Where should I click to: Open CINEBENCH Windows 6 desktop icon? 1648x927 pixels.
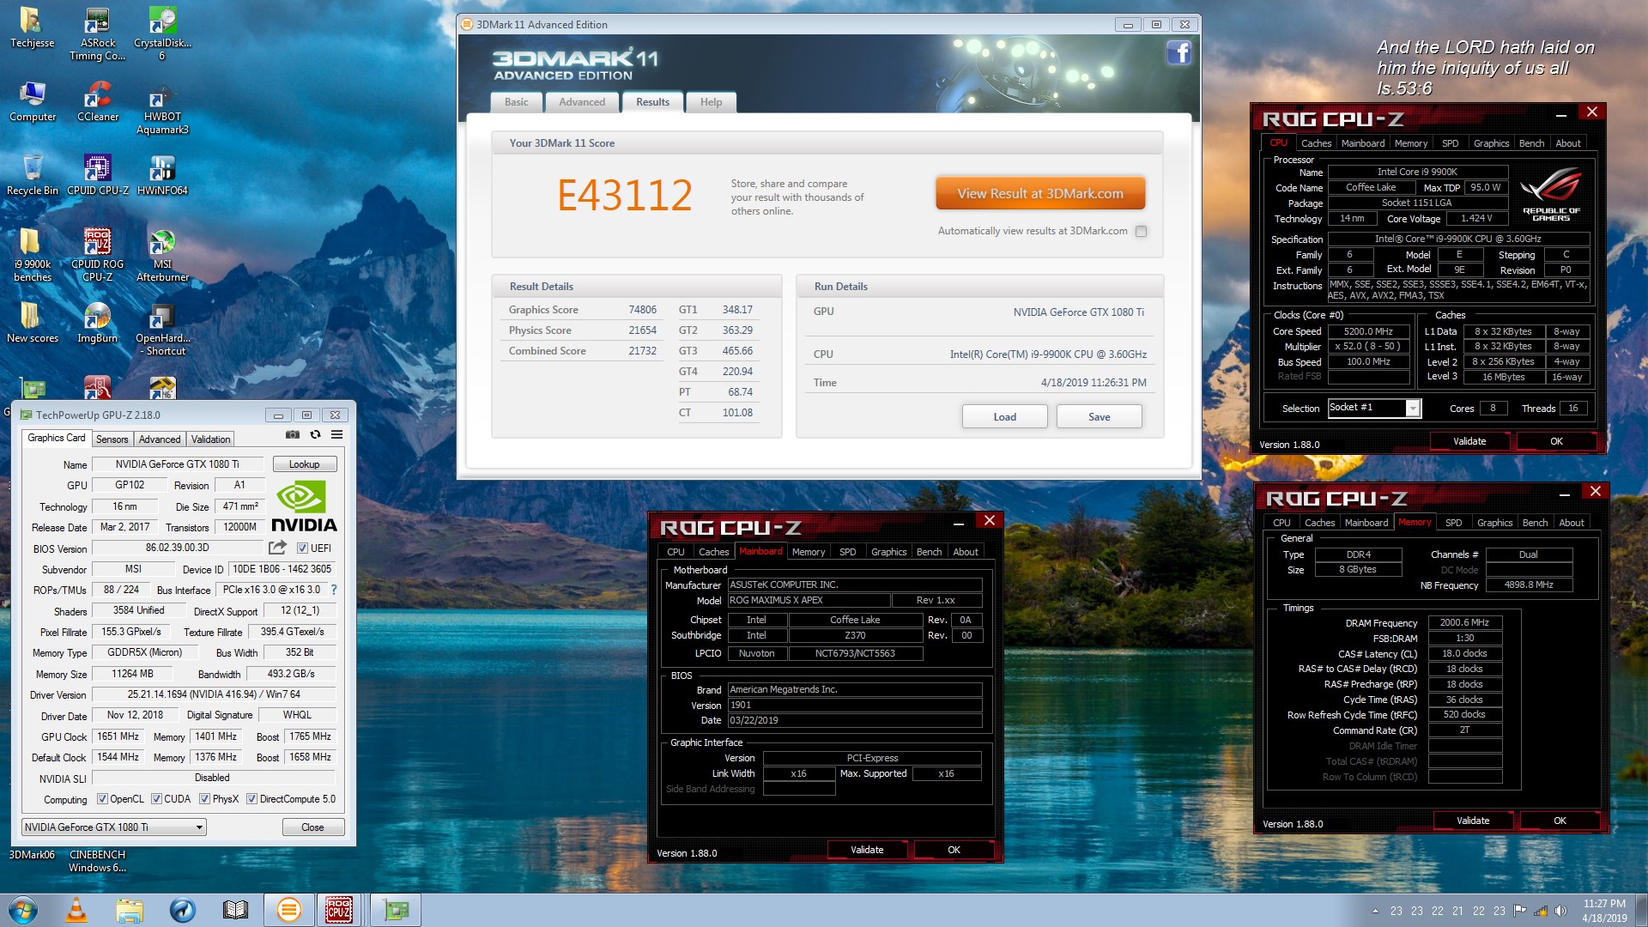point(97,861)
